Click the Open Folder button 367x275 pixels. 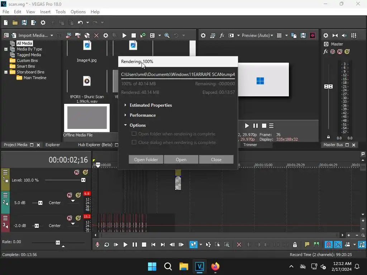146,159
